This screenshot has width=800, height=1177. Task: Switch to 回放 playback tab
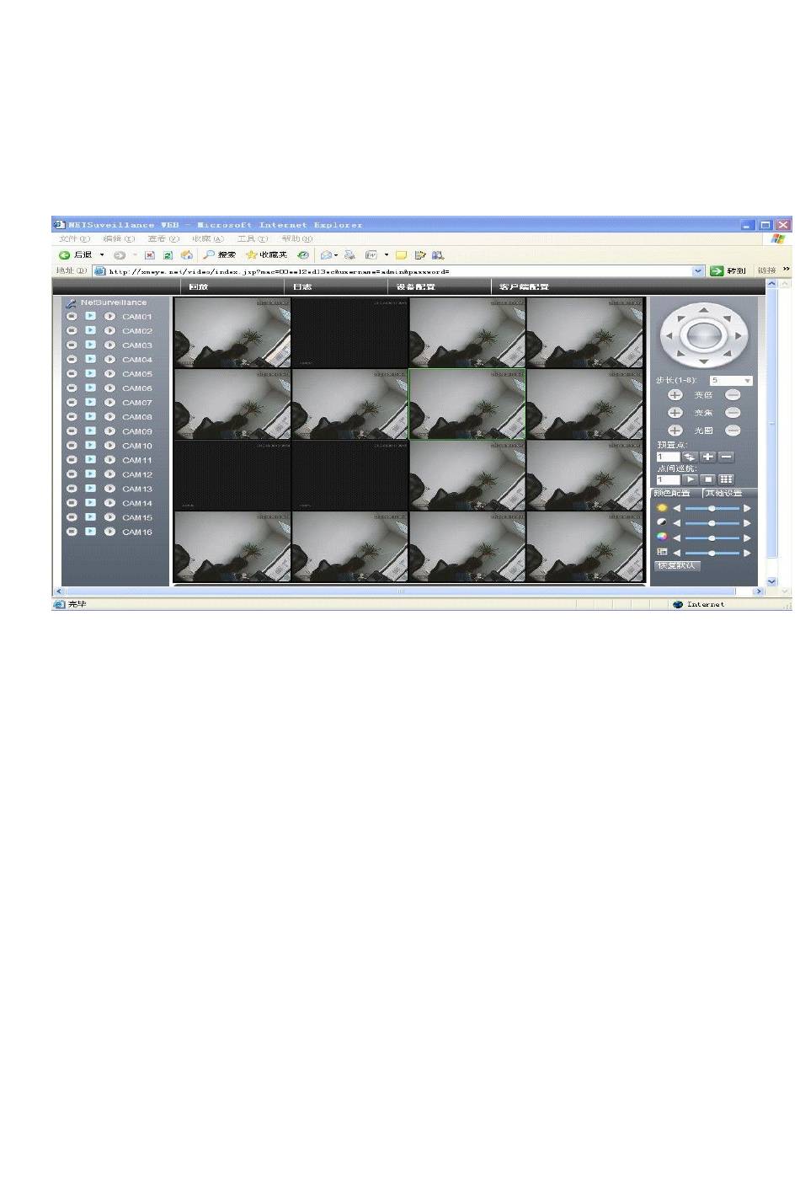click(x=199, y=287)
